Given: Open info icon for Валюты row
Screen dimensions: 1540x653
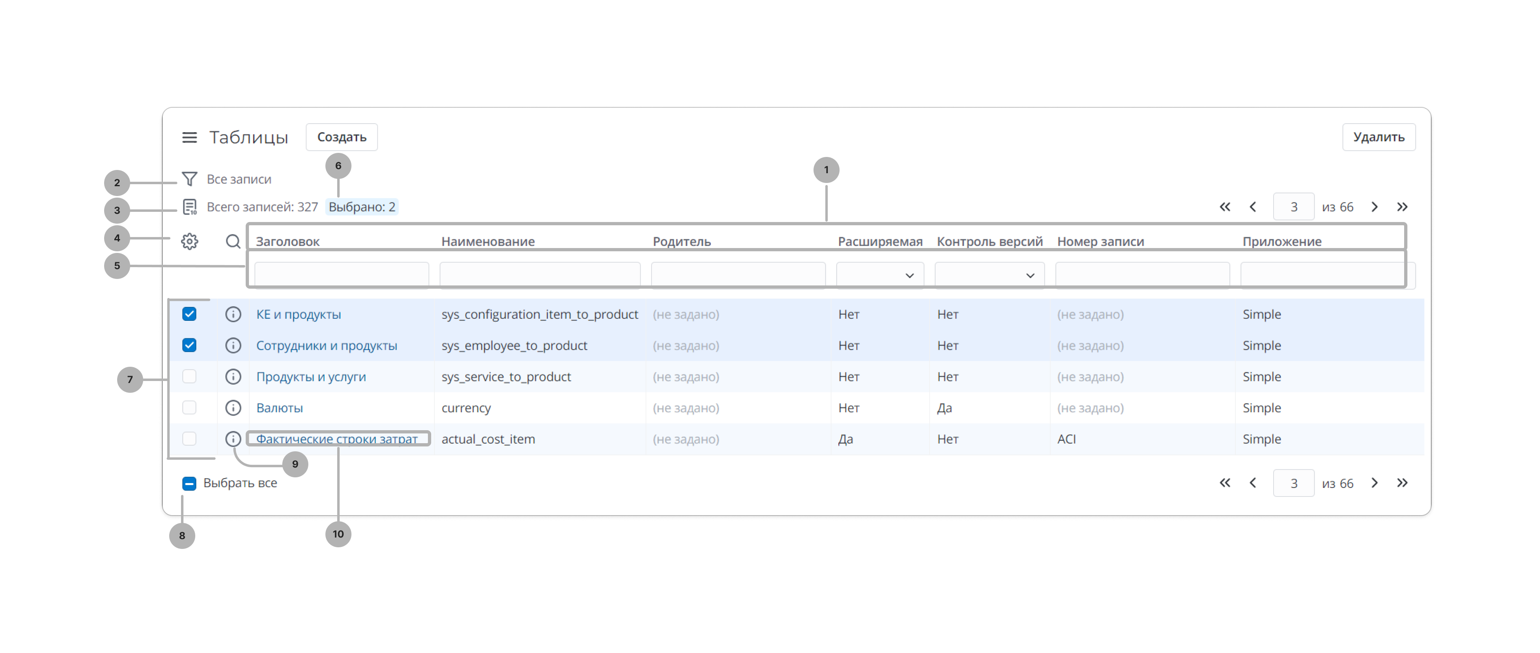Looking at the screenshot, I should click(233, 407).
